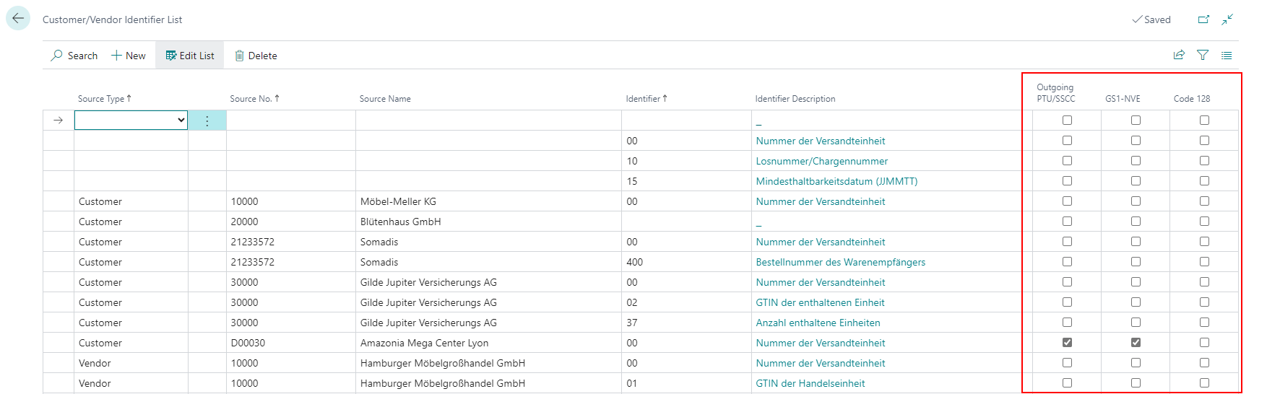Image resolution: width=1267 pixels, height=394 pixels.
Task: Click the Share icon
Action: (1179, 55)
